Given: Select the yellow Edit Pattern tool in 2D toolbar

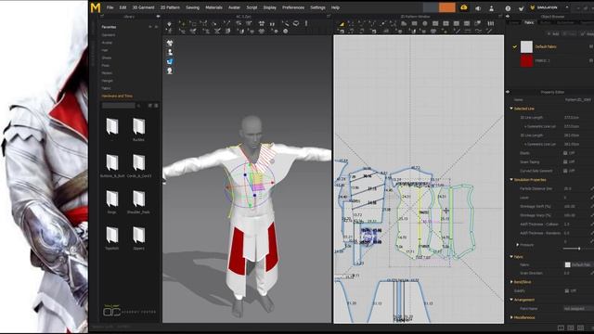Looking at the screenshot, I should 342,23.
